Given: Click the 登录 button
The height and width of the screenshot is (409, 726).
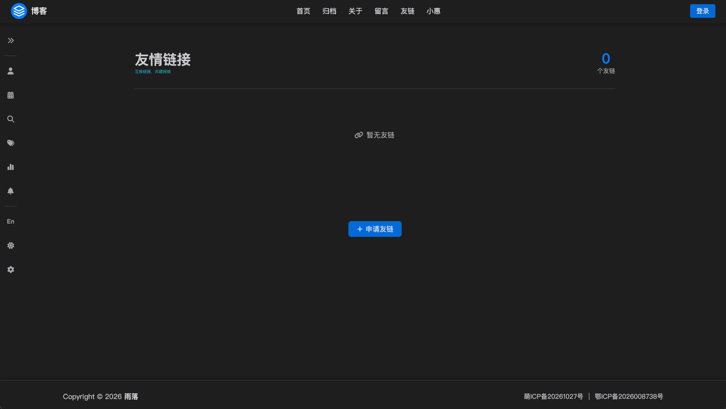Looking at the screenshot, I should [702, 11].
